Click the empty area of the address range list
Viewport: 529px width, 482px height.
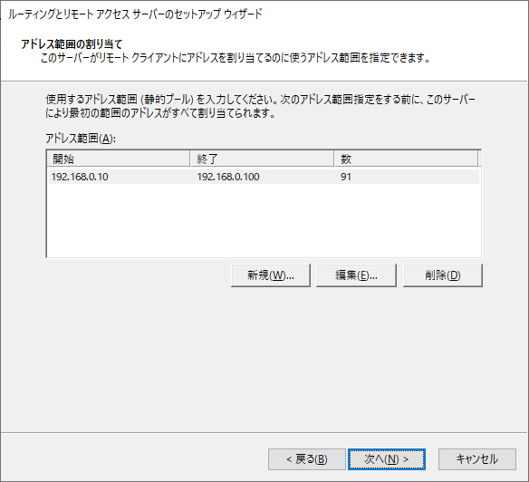(x=264, y=221)
